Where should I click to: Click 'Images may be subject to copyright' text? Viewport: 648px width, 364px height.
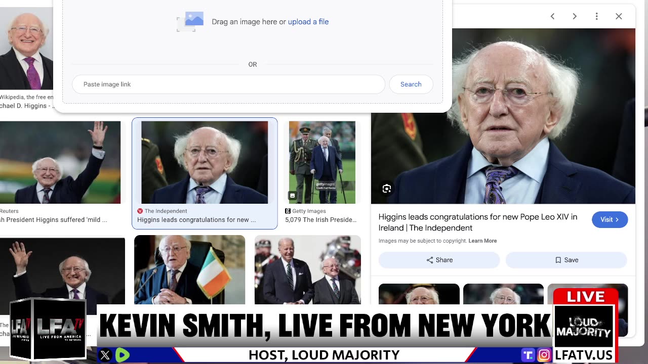click(x=423, y=241)
